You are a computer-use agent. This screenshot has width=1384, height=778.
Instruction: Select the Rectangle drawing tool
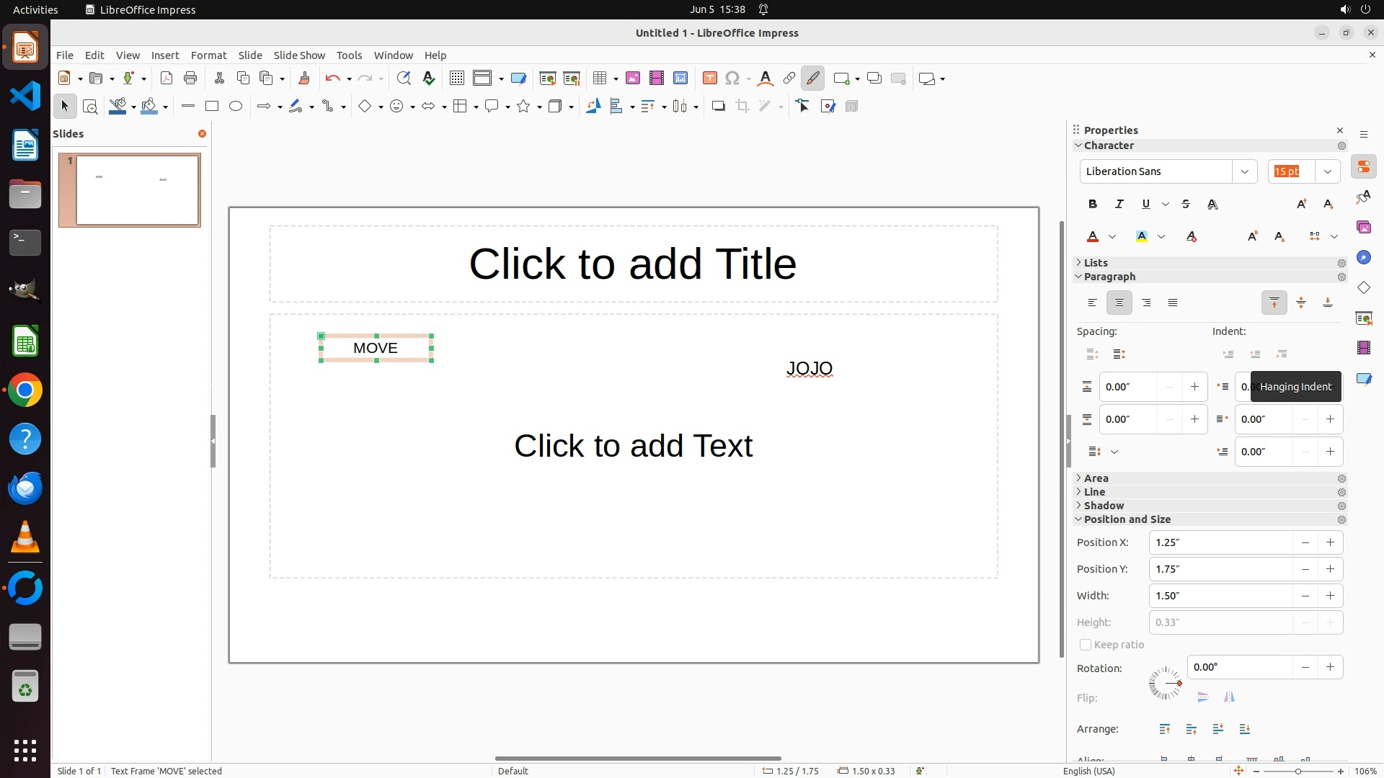tap(211, 107)
